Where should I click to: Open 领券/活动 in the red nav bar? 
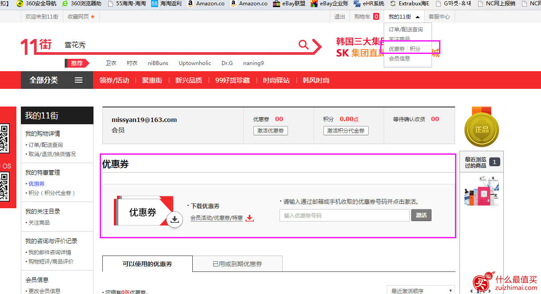(114, 80)
